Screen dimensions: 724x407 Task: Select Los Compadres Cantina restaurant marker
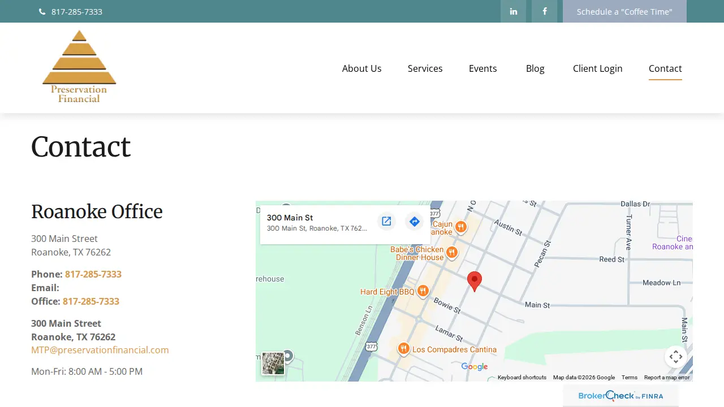coord(403,349)
